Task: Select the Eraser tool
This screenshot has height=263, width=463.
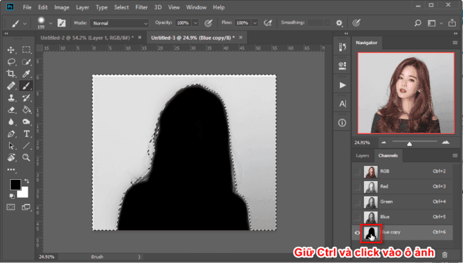Action: coord(11,110)
